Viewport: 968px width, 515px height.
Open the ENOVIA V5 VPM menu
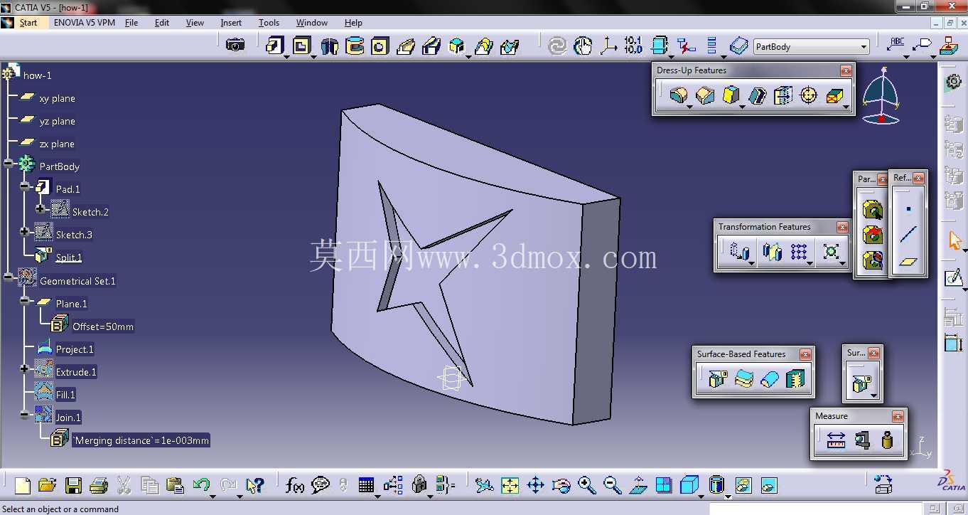[85, 23]
